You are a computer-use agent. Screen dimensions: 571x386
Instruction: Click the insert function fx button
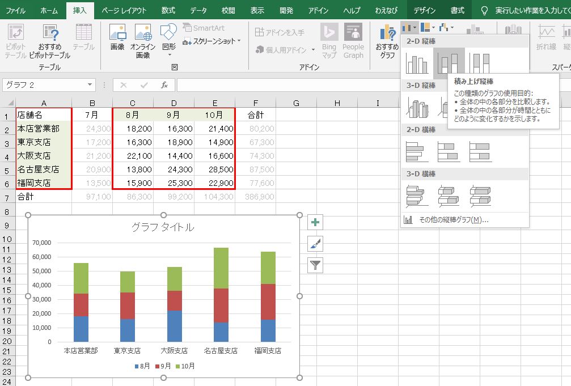[164, 85]
